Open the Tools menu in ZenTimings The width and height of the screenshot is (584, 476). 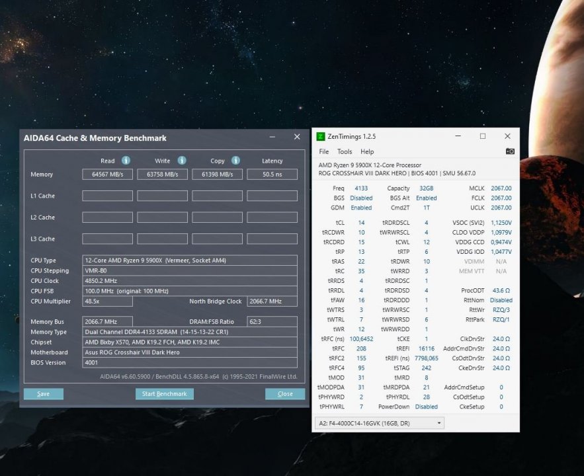pyautogui.click(x=344, y=151)
